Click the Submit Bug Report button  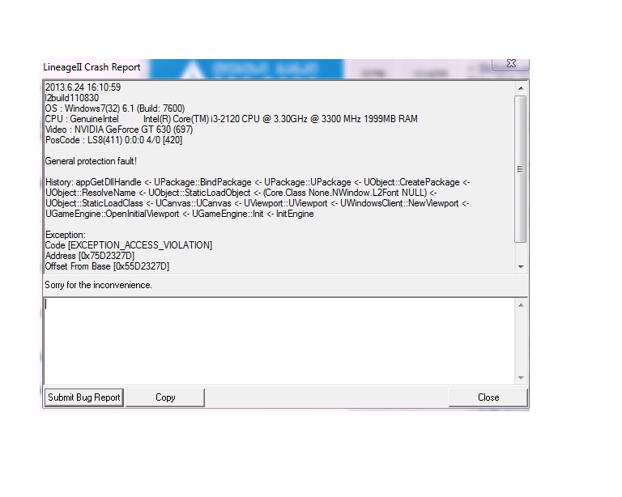tap(83, 397)
